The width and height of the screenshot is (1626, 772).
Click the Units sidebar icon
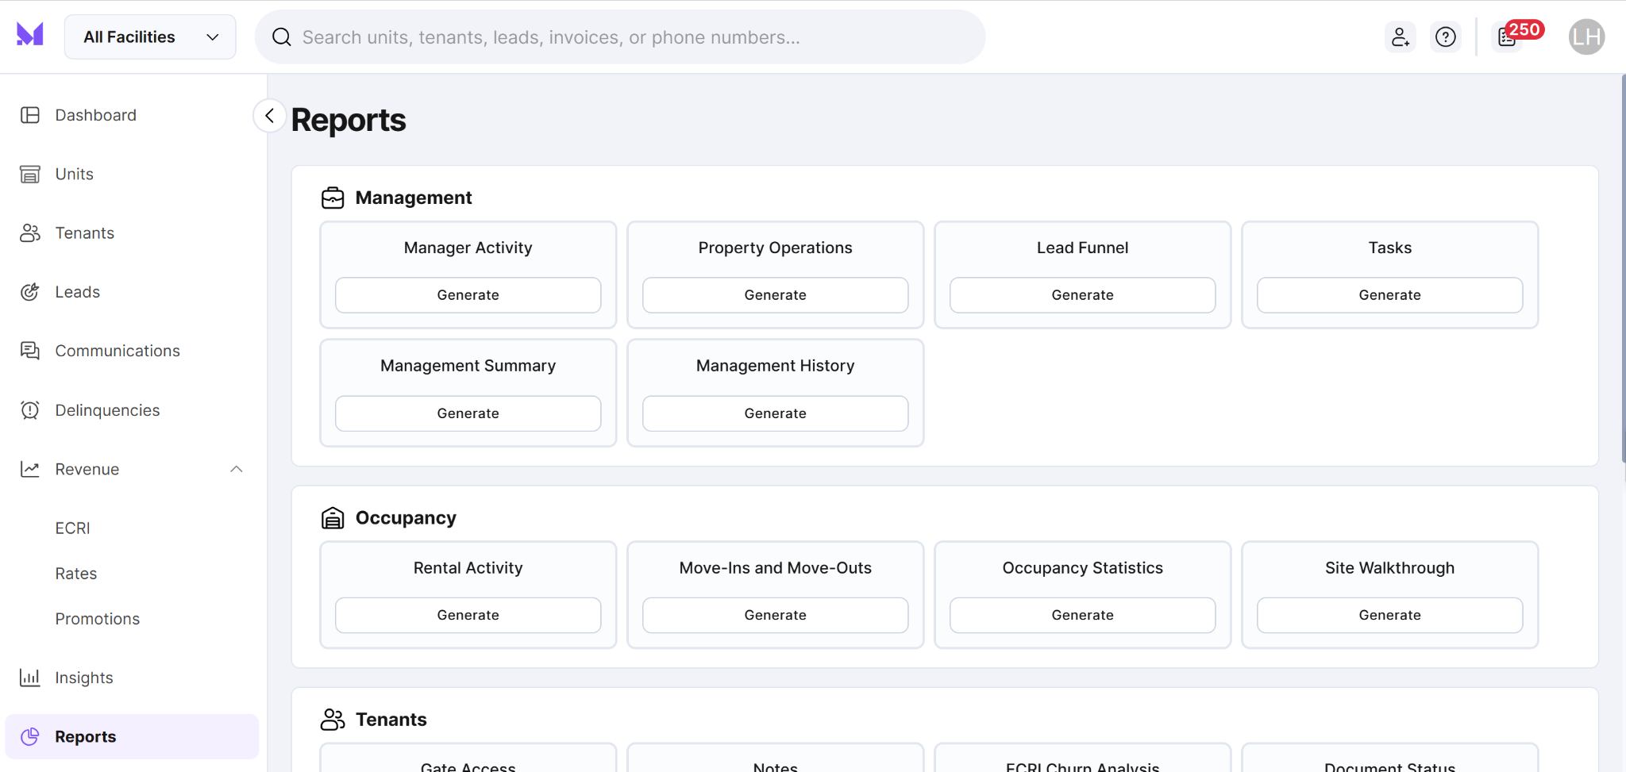[x=30, y=174]
